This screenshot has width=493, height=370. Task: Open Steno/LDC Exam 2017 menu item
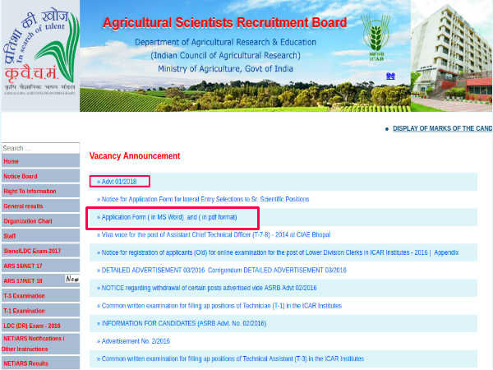[40, 251]
